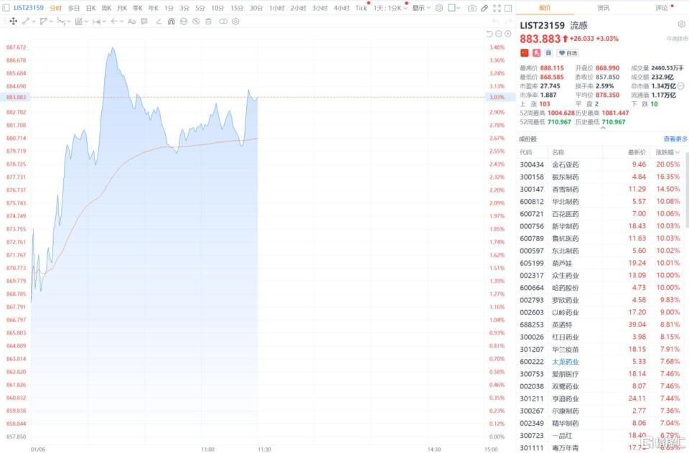
Task: Take a chart screenshot with camera icon
Action: pyautogui.click(x=472, y=8)
